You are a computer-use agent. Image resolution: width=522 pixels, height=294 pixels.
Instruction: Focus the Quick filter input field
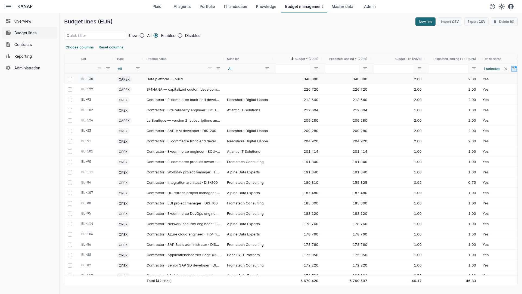click(95, 36)
